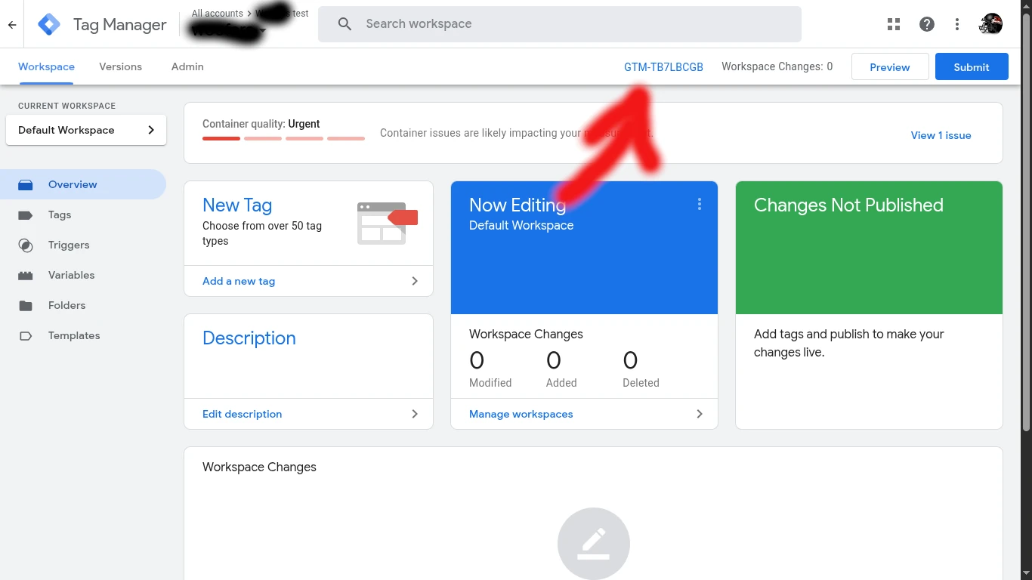
Task: Switch to the Versions tab
Action: click(x=120, y=66)
